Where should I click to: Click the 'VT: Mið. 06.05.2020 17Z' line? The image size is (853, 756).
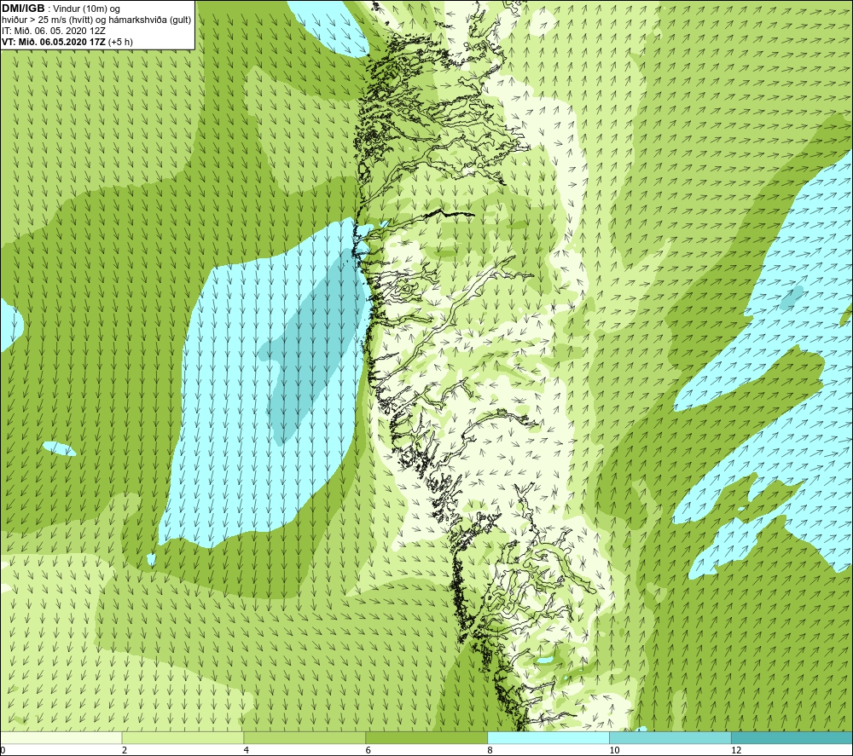(x=53, y=41)
